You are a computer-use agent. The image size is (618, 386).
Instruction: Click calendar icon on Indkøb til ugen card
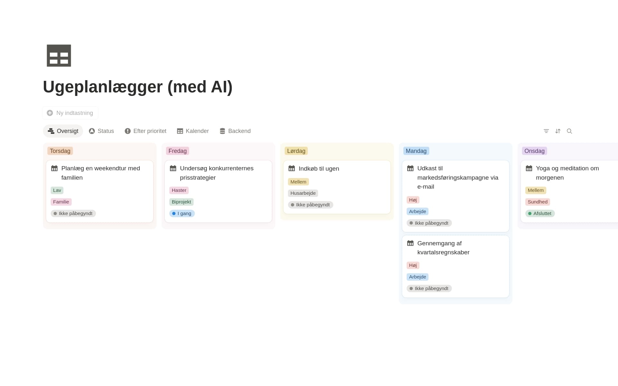click(x=292, y=168)
